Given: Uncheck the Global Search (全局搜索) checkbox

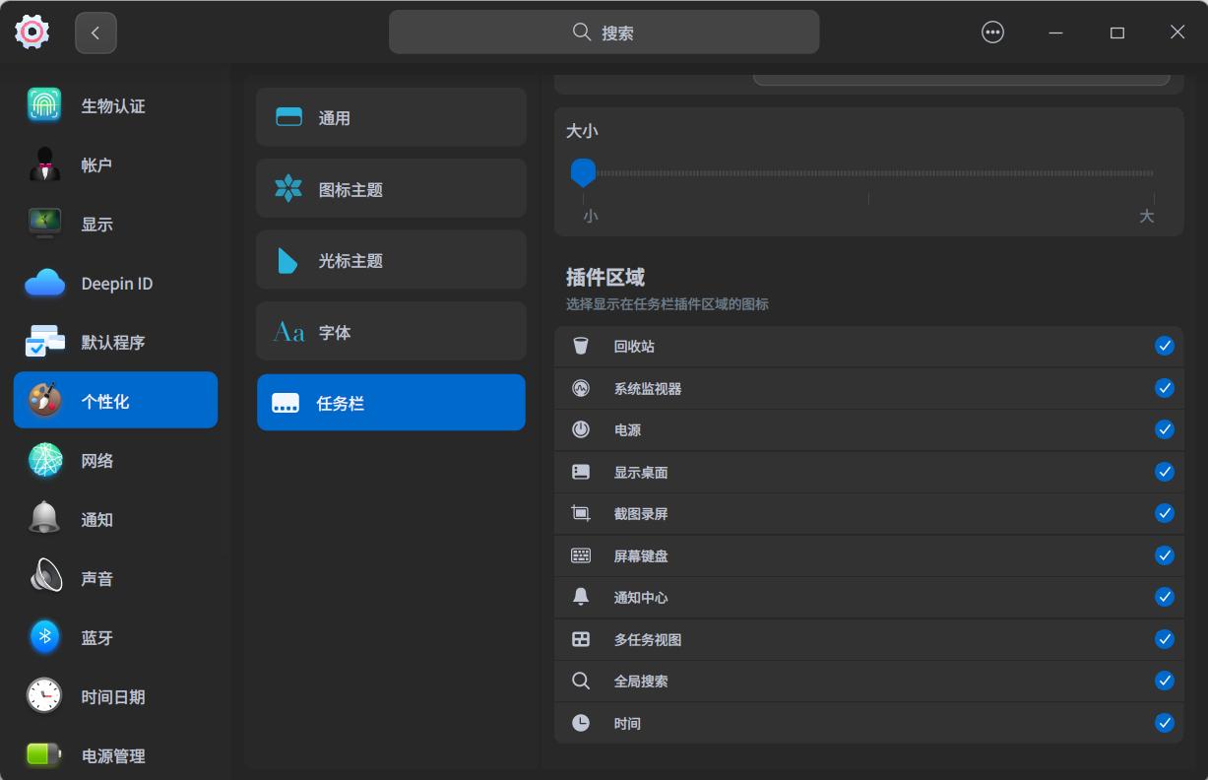Looking at the screenshot, I should click(x=1165, y=681).
